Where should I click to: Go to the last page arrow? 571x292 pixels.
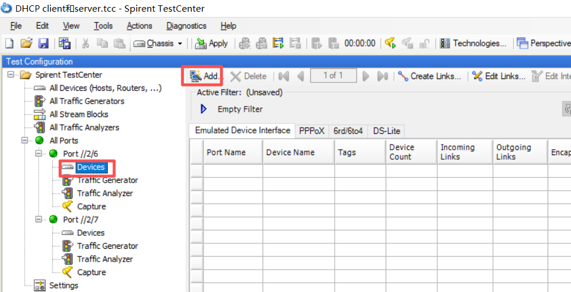click(x=382, y=76)
